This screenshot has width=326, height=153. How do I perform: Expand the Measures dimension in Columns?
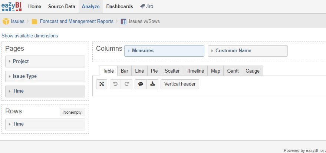pyautogui.click(x=164, y=51)
